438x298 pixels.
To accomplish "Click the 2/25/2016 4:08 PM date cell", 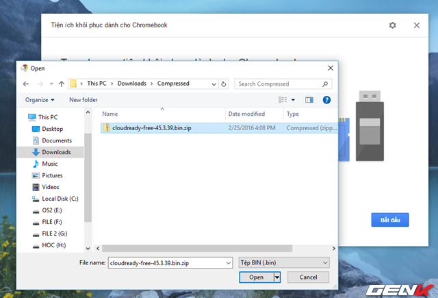I will tap(252, 128).
